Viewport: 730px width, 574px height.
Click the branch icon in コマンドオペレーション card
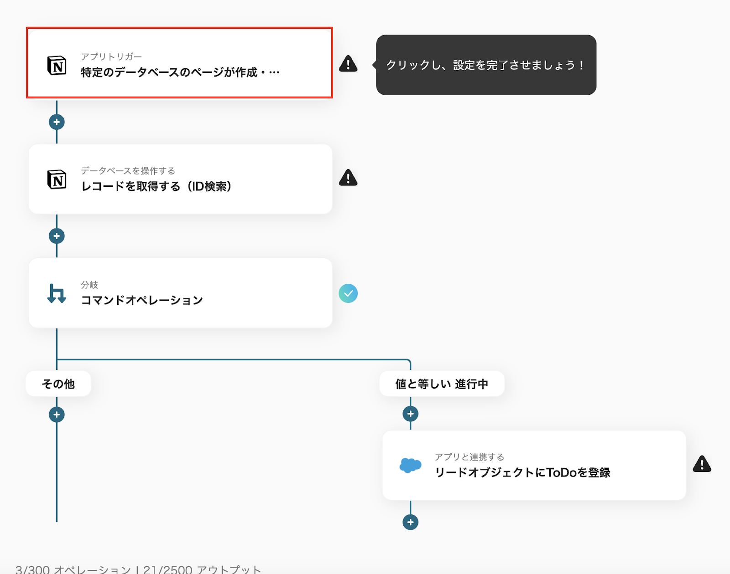[x=57, y=293]
